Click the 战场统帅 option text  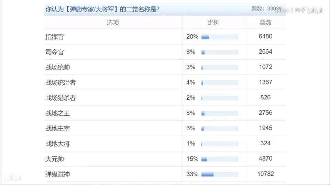click(57, 67)
